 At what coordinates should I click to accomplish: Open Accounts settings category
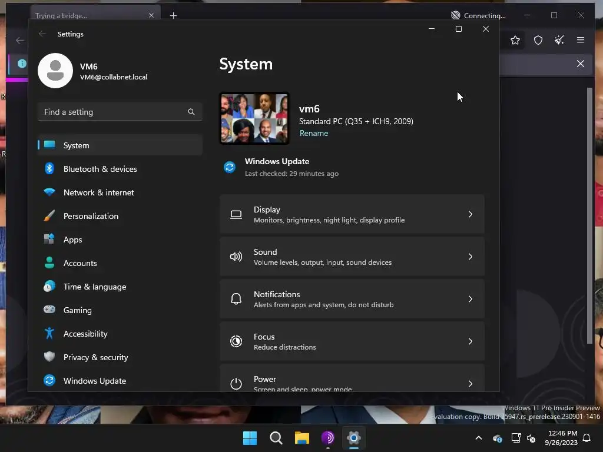[120, 263]
